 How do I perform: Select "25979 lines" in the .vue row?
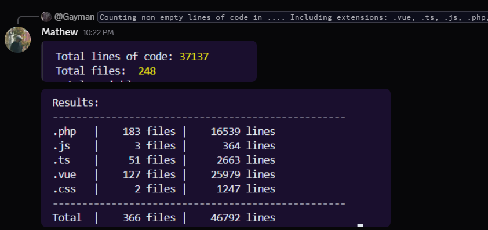click(243, 174)
